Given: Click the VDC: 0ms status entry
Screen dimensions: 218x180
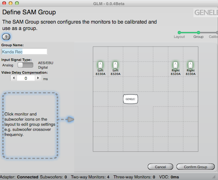Looking at the screenshot, I should pyautogui.click(x=169, y=177).
